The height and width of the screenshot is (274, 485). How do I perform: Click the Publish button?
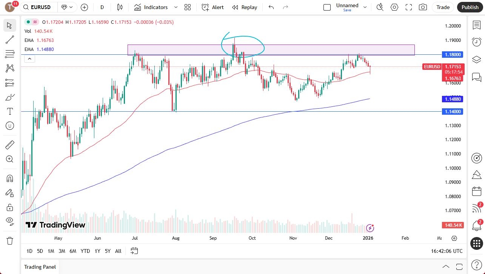point(470,7)
